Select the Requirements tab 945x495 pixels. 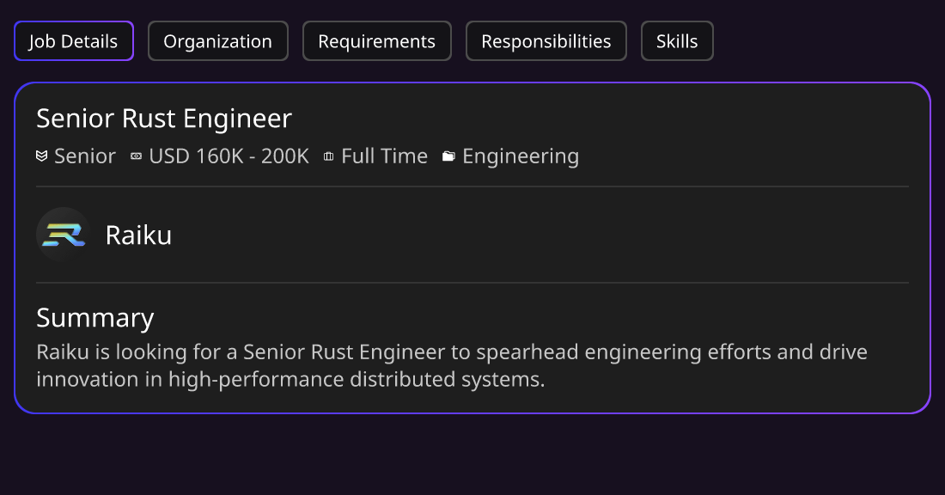(376, 41)
